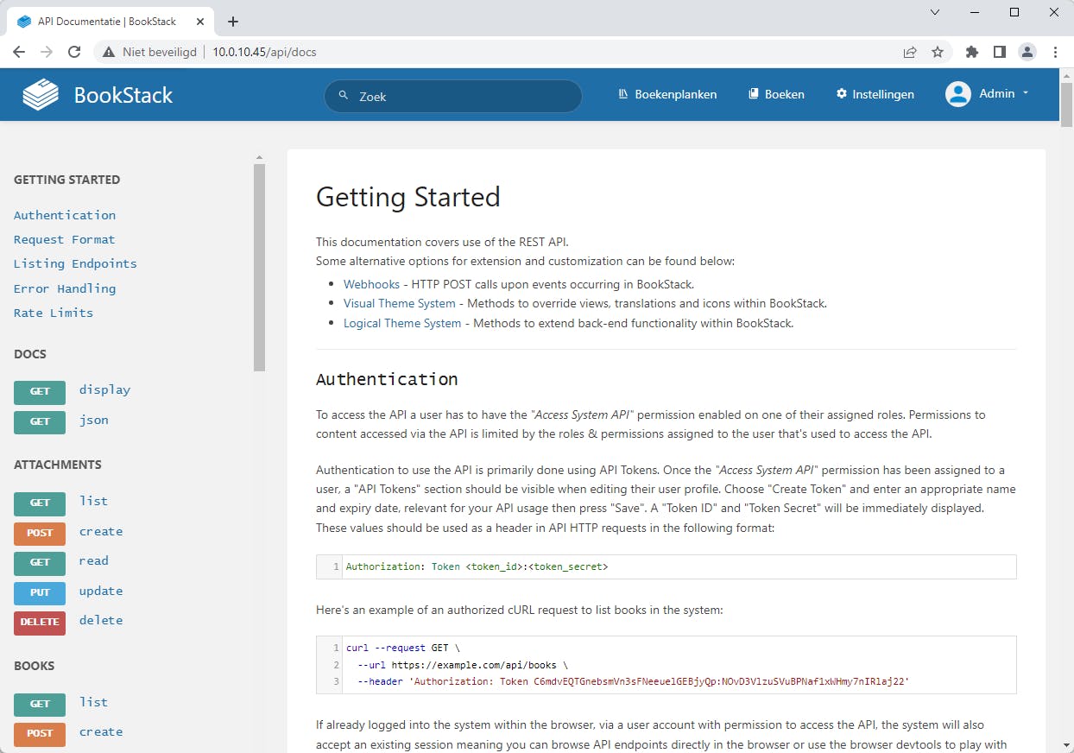Click the Admin user avatar icon
Image resolution: width=1074 pixels, height=753 pixels.
[x=958, y=94]
